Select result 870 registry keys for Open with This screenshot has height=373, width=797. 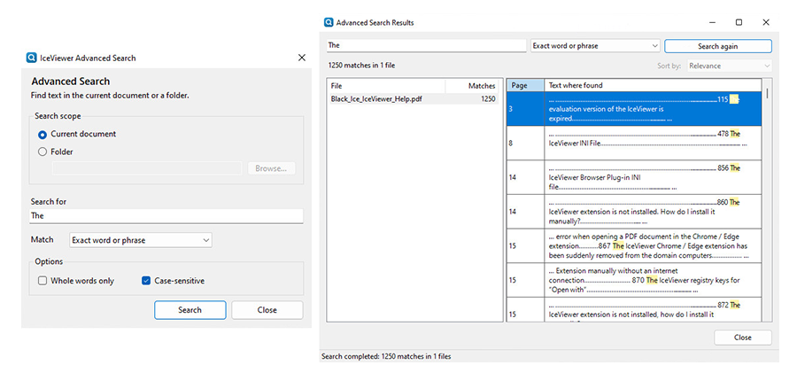(x=634, y=280)
